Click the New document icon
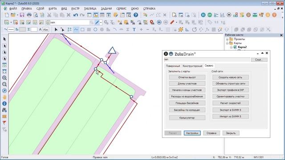285x160 pixels. (7, 15)
